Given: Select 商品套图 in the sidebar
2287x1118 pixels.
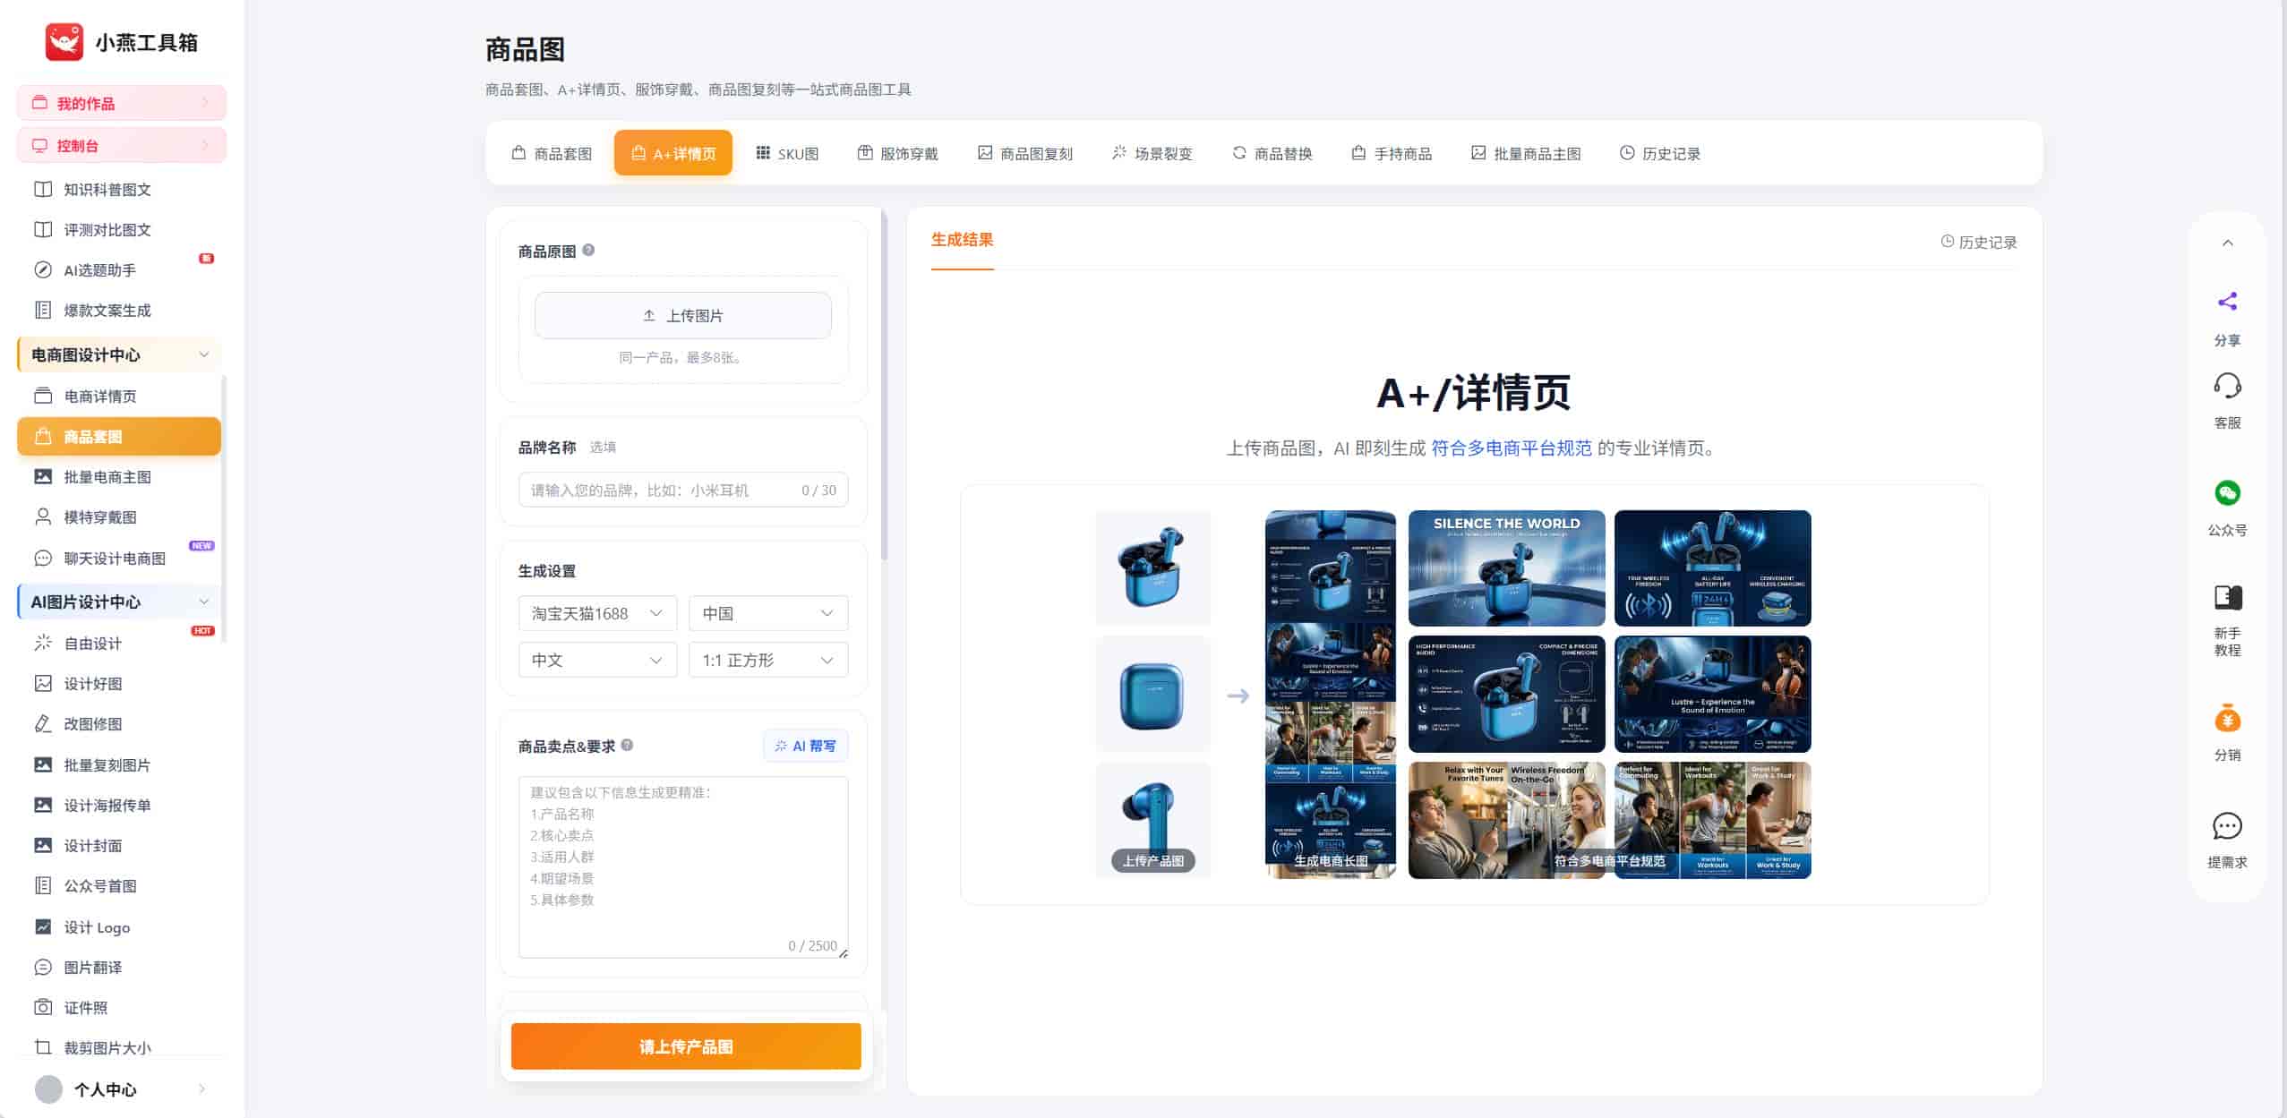Looking at the screenshot, I should (x=119, y=436).
